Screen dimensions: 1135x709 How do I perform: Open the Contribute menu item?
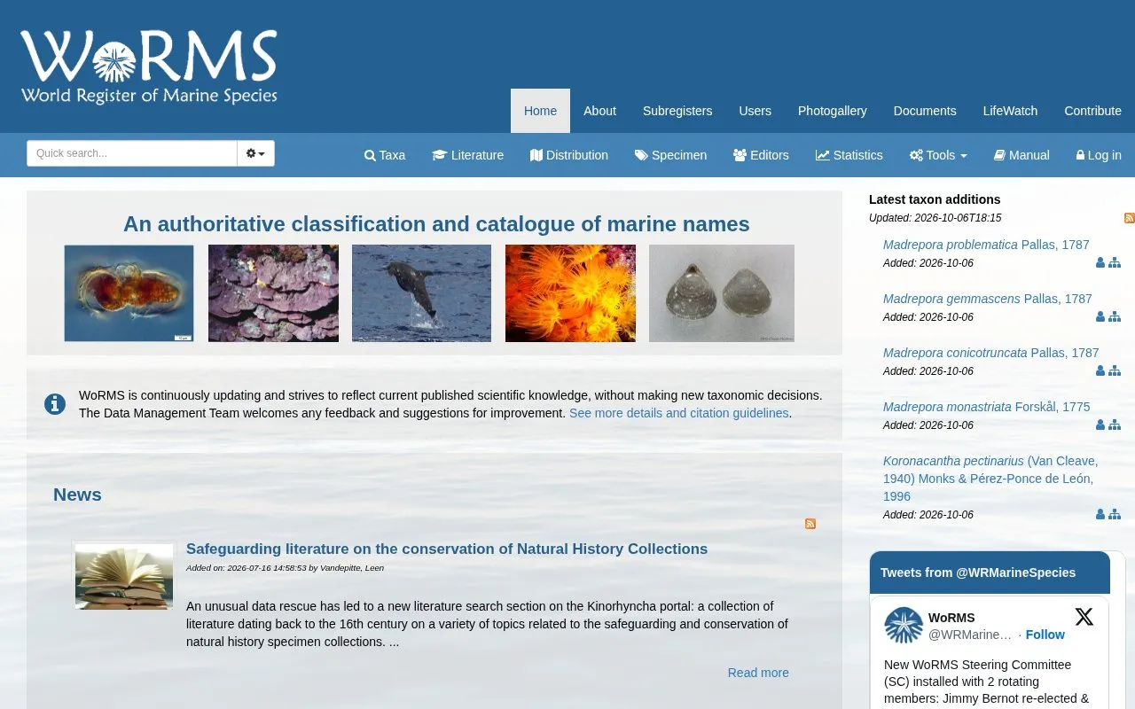(1092, 111)
